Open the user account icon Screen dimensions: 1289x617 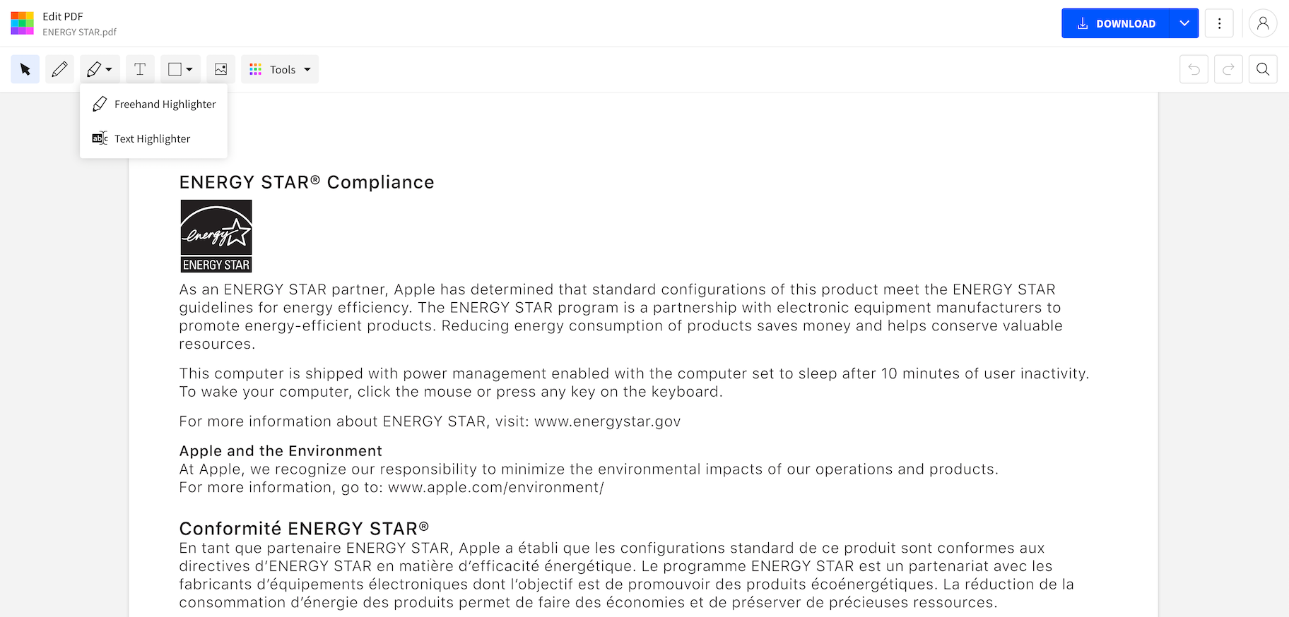coord(1263,23)
